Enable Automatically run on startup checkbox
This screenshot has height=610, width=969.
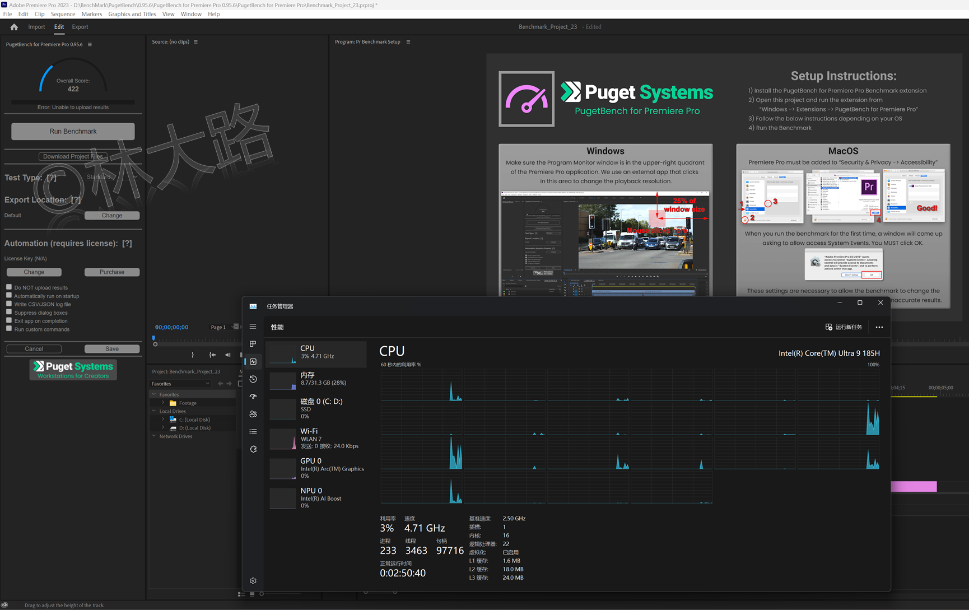pyautogui.click(x=9, y=295)
